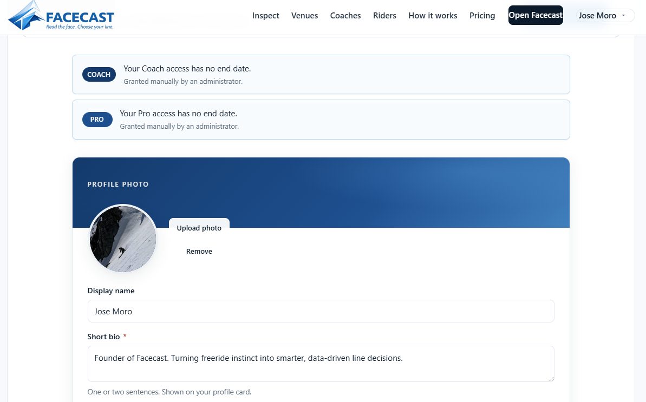This screenshot has height=402, width=646.
Task: Click the Upload photo button
Action: 199,228
